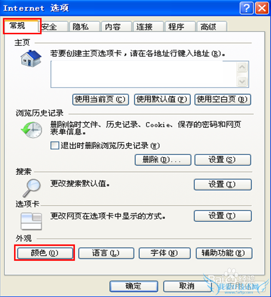Click the magnifying glass search icon
The height and width of the screenshot is (297, 271).
pyautogui.click(x=31, y=188)
